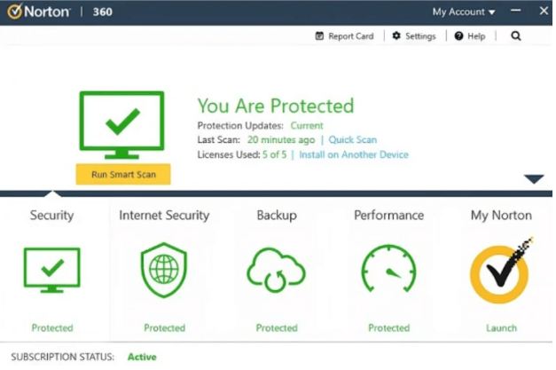The height and width of the screenshot is (370, 556).
Task: Select the Security tab label
Action: [x=51, y=216]
